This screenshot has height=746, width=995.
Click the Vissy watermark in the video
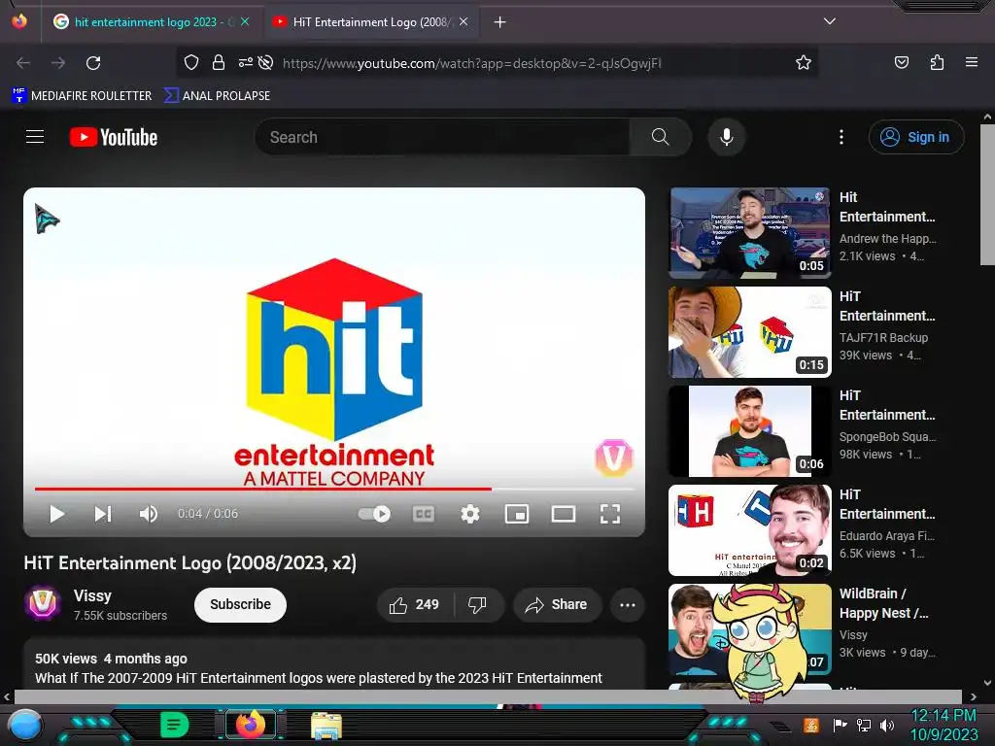coord(614,458)
